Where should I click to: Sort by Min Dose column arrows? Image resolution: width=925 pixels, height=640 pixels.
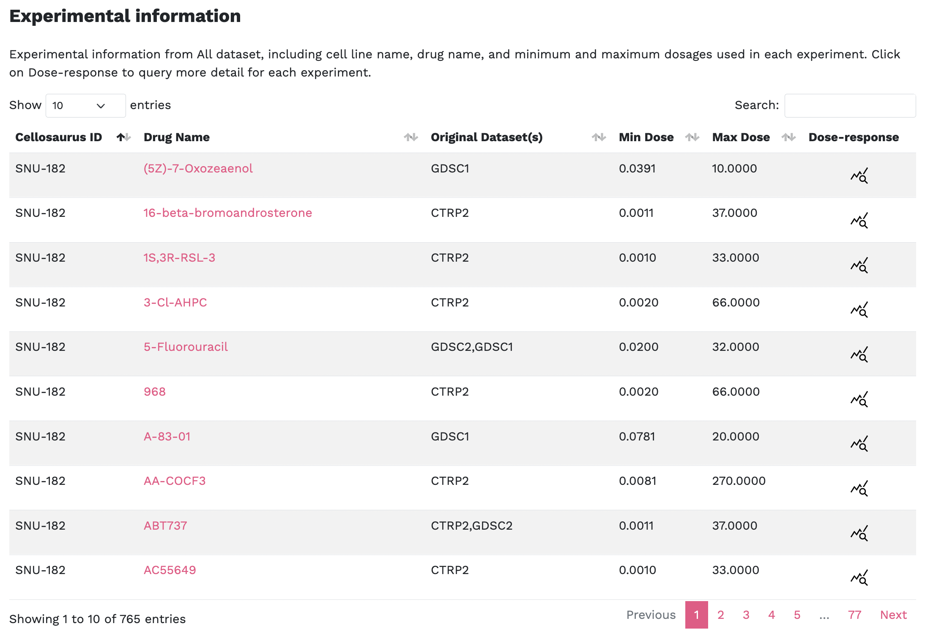pos(692,137)
